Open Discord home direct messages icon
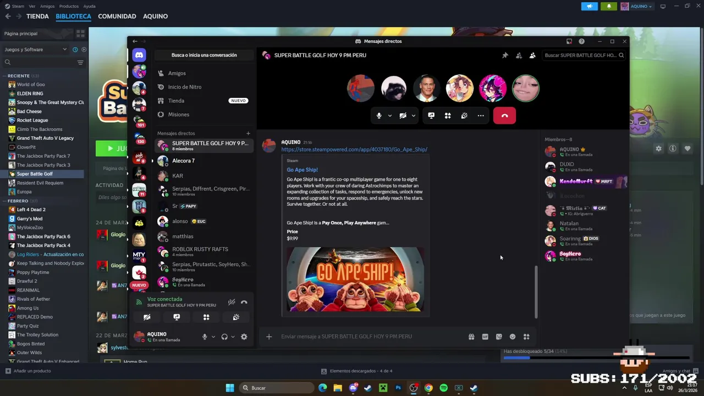Image resolution: width=704 pixels, height=396 pixels. [x=139, y=55]
